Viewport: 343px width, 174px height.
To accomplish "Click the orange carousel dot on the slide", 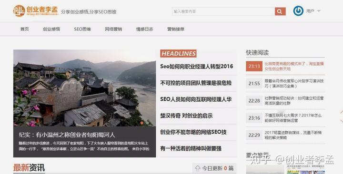I will coord(142,123).
